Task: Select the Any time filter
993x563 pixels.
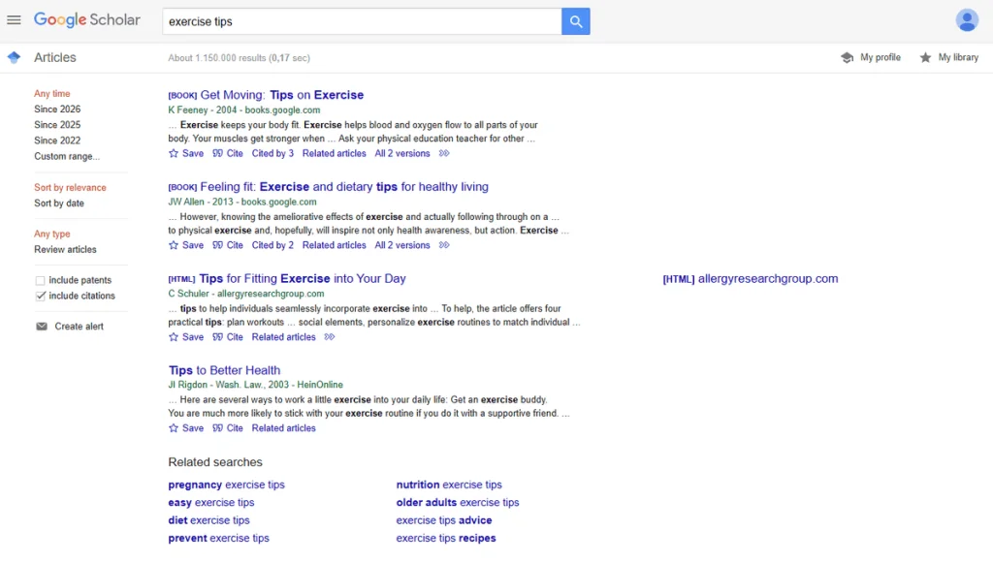Action: pos(52,94)
